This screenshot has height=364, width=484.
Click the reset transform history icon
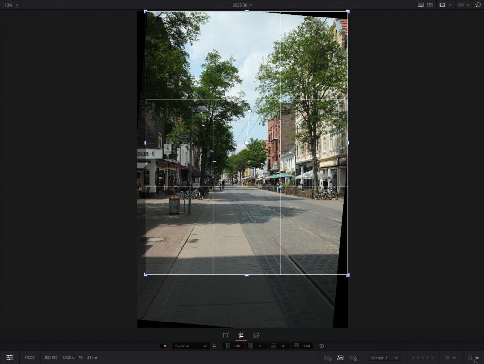[x=321, y=346]
